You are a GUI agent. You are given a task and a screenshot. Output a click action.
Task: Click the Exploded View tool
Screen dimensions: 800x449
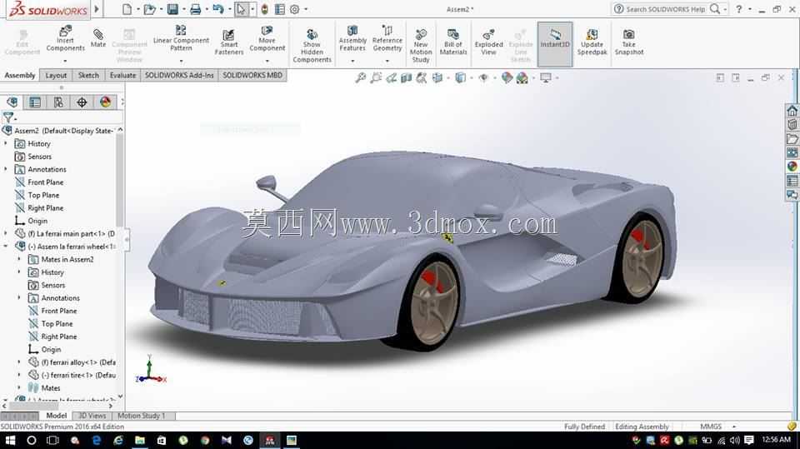tap(488, 42)
